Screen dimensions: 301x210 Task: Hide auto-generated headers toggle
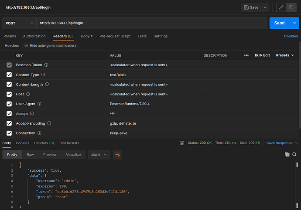[x=51, y=45]
